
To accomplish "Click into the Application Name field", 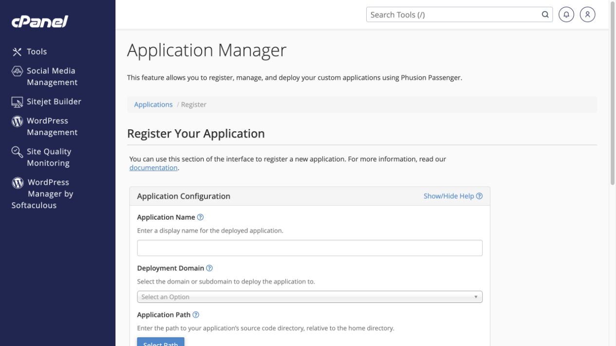I will [310, 248].
